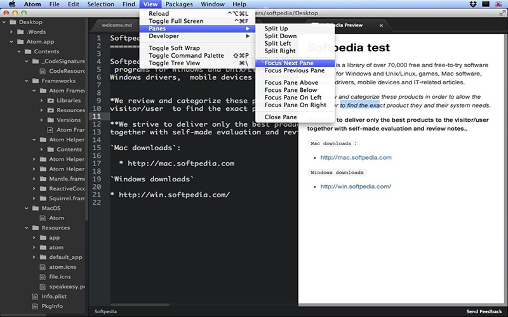Screen dimensions: 508x317
Task: Click the folder icon next to .Words
Action: click(x=20, y=32)
